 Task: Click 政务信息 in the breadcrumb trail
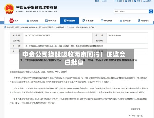pyautogui.click(x=25, y=27)
